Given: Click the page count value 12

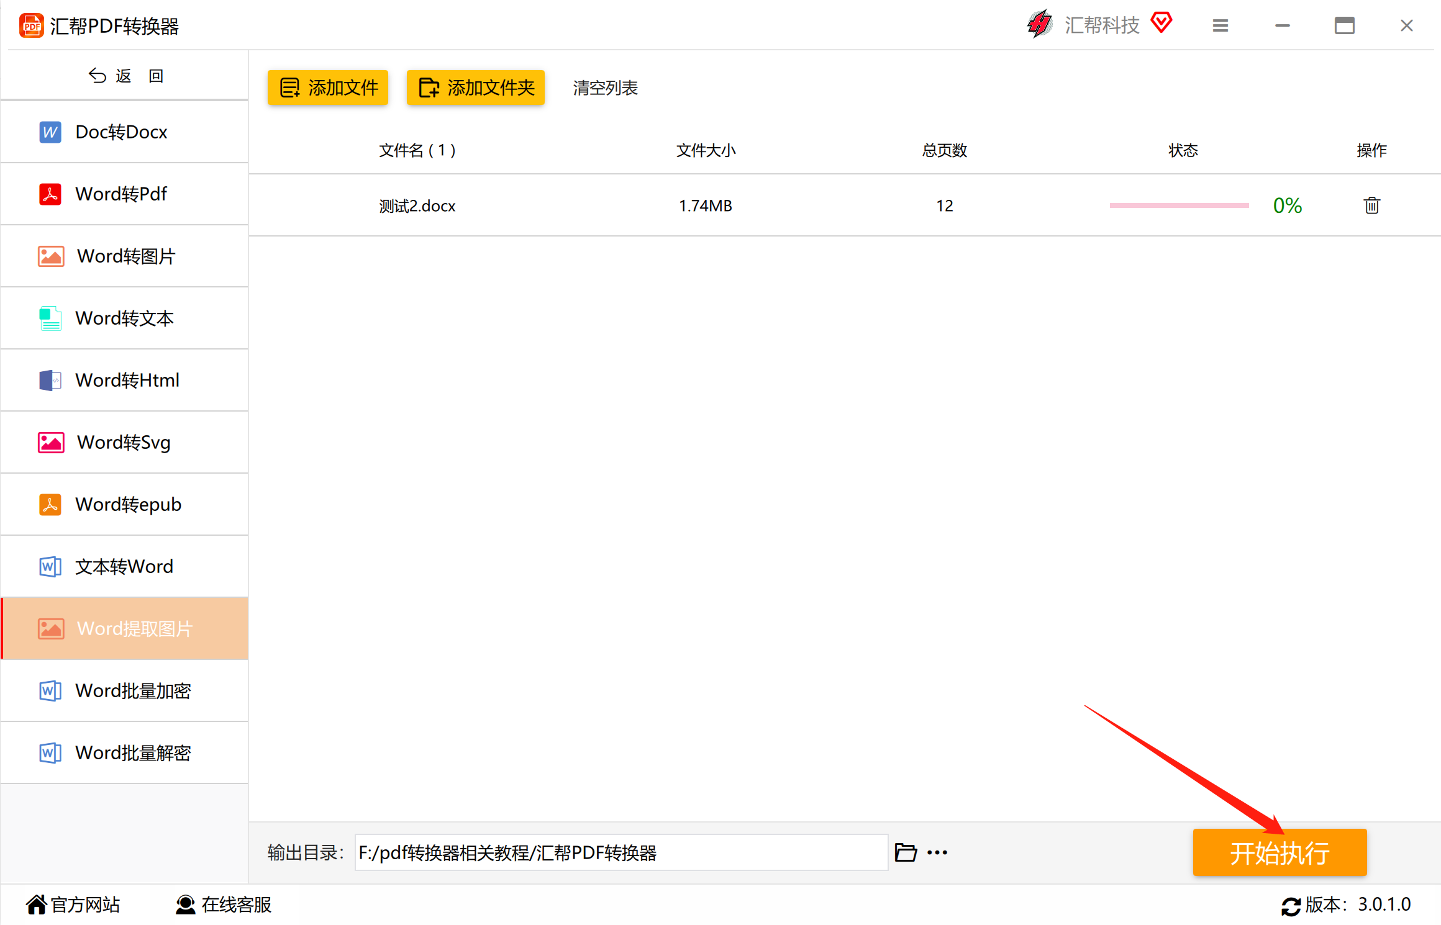Looking at the screenshot, I should [x=945, y=205].
